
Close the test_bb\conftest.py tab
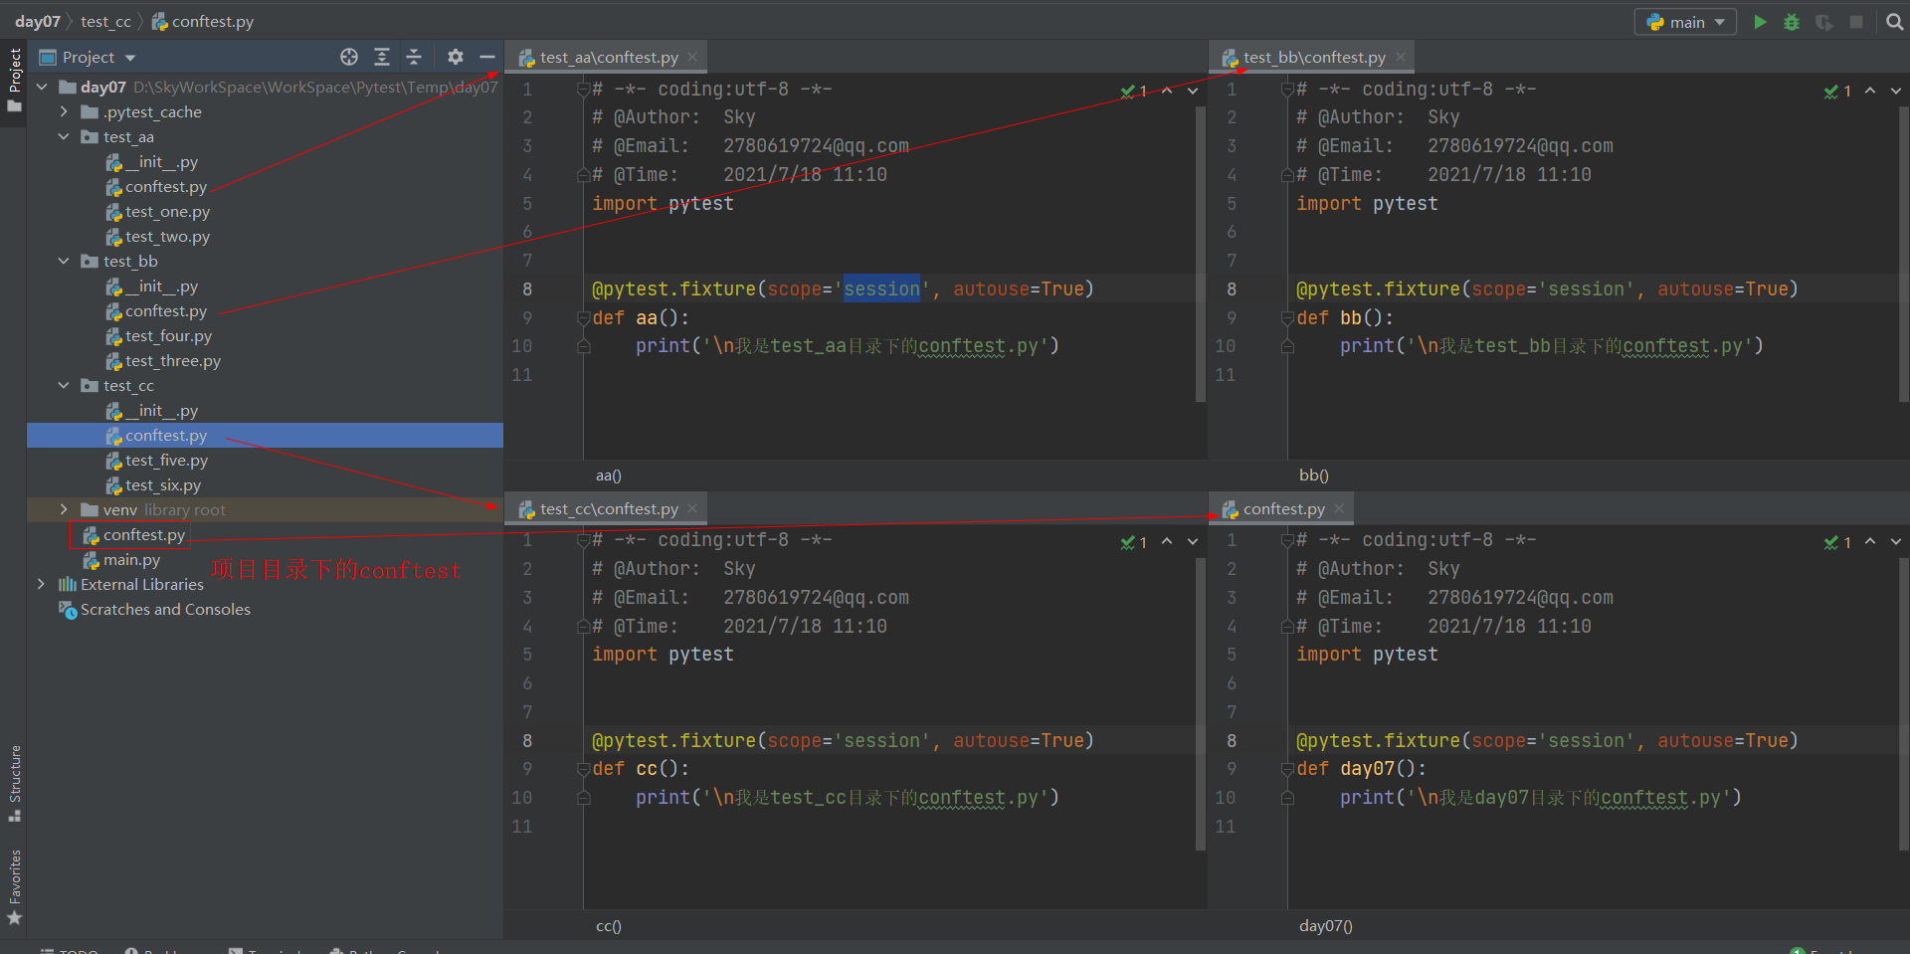coord(1401,57)
